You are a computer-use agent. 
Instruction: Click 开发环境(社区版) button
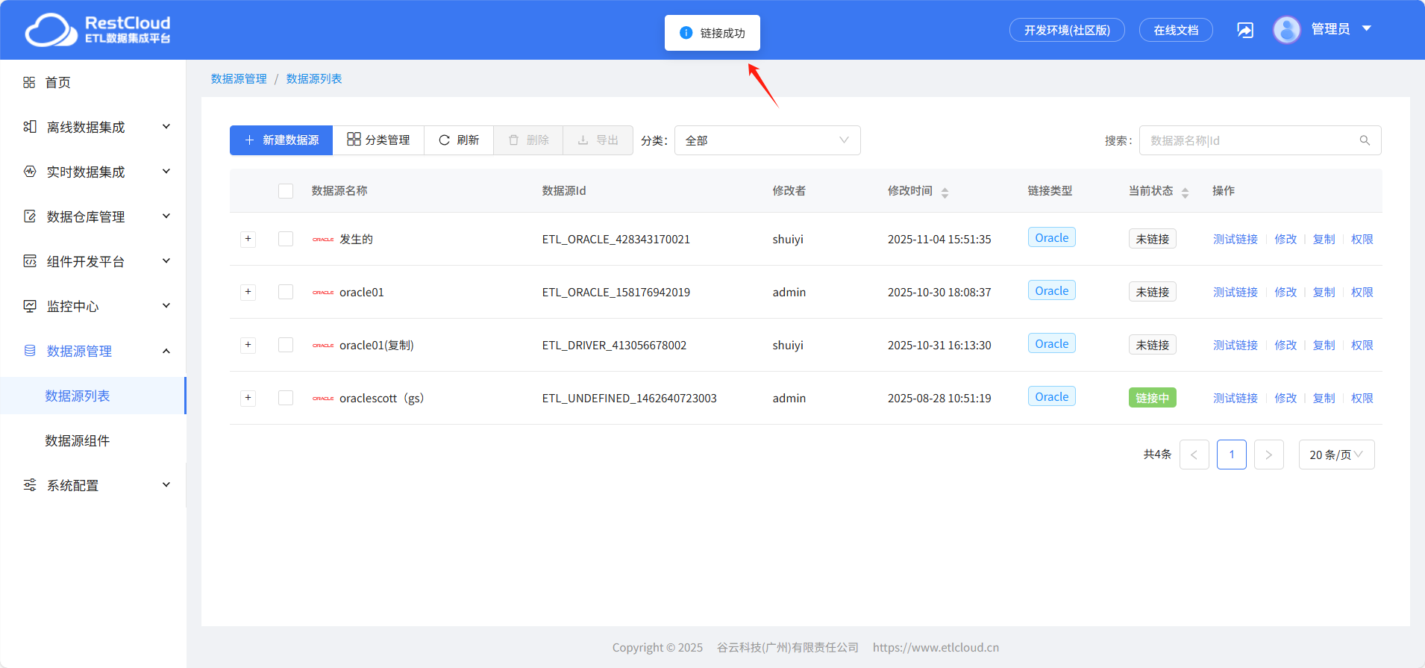coord(1067,30)
